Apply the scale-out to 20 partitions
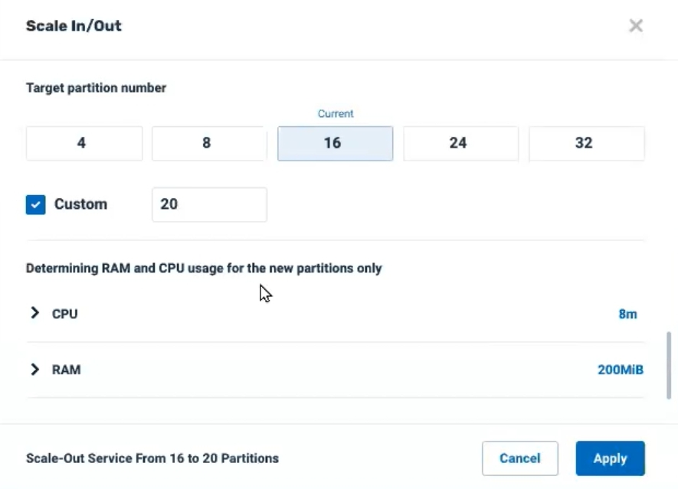Viewport: 678px width, 489px height. tap(610, 458)
